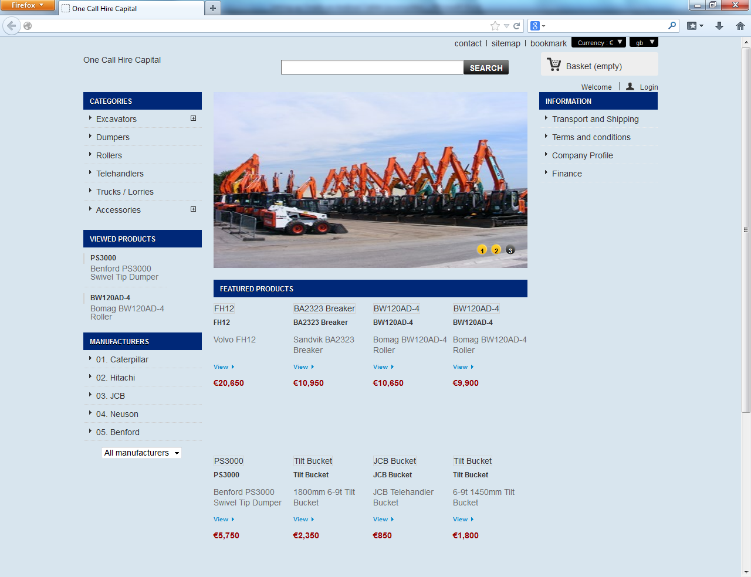Screen dimensions: 751x577
Task: Click View link under Volvo FH12
Action: click(x=224, y=367)
